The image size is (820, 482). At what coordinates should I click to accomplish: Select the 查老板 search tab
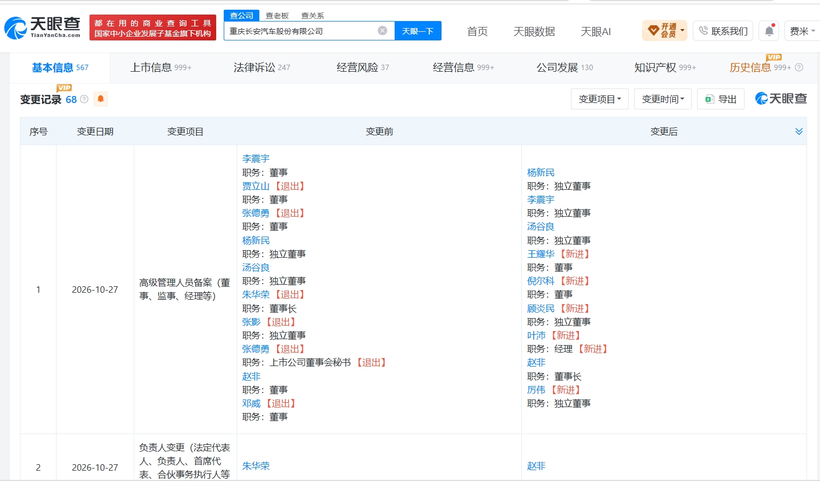(x=277, y=16)
